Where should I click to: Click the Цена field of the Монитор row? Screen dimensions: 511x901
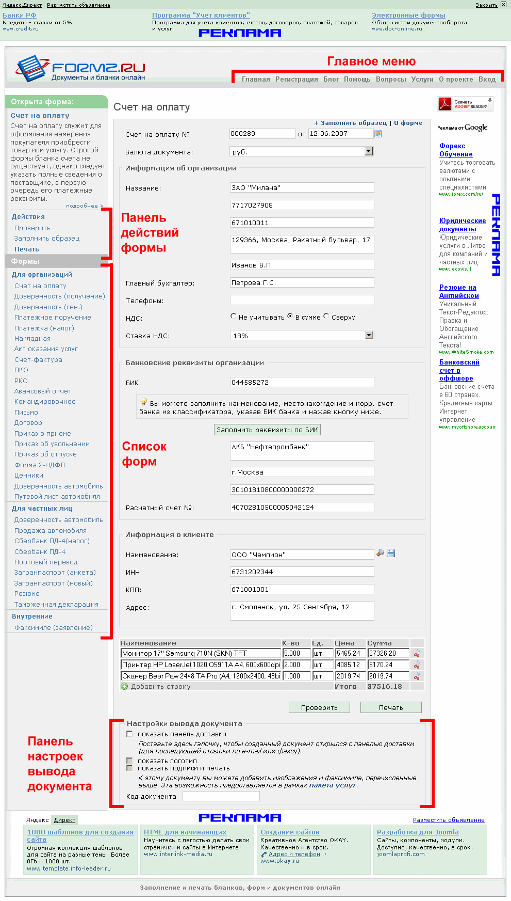click(x=351, y=654)
